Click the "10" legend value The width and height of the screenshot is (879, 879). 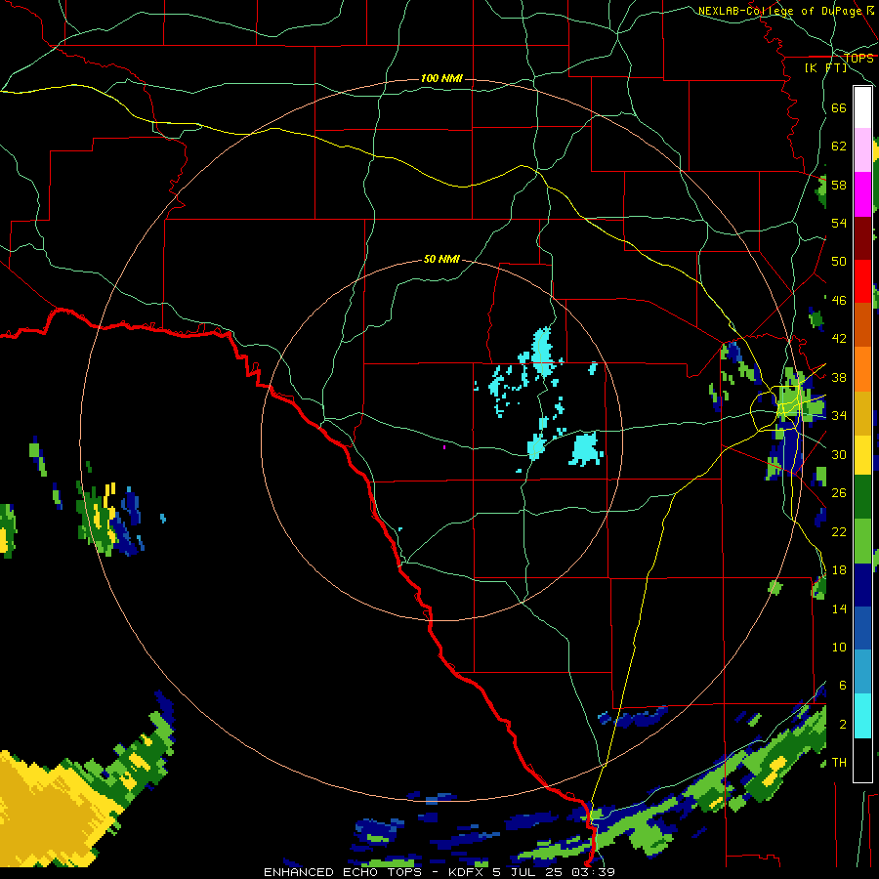(839, 648)
